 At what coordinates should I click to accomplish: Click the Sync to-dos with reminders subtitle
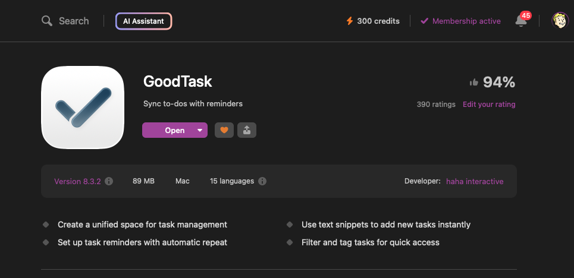[193, 104]
